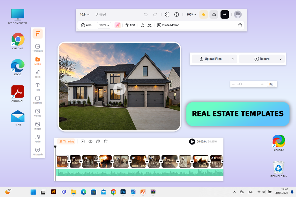Click the screen capture icon in top bar
Screen dimensions: 296x197
point(167,14)
